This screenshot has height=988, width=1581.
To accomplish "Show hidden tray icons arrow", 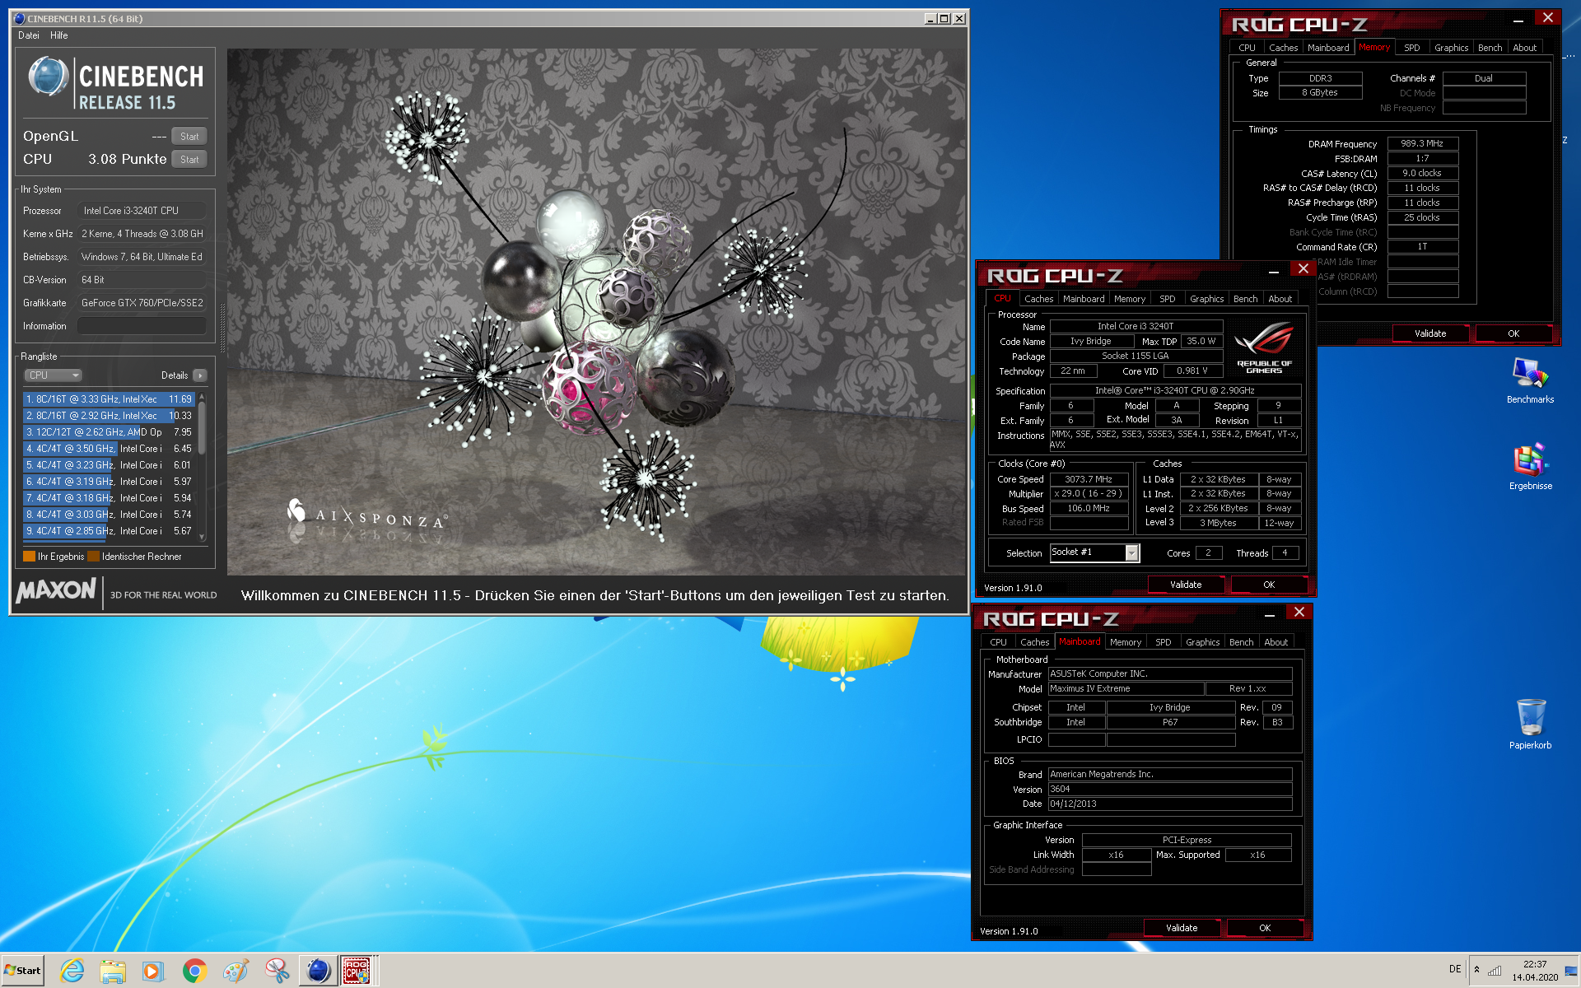I will pos(1476,969).
